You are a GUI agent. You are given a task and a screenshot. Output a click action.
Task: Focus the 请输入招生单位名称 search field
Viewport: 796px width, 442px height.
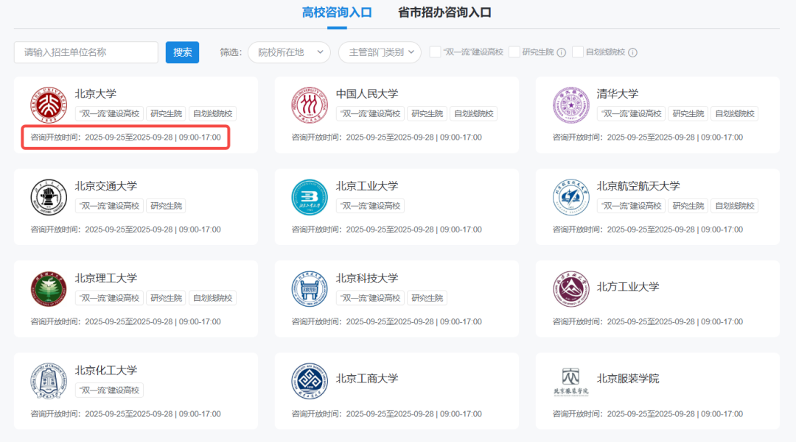86,52
